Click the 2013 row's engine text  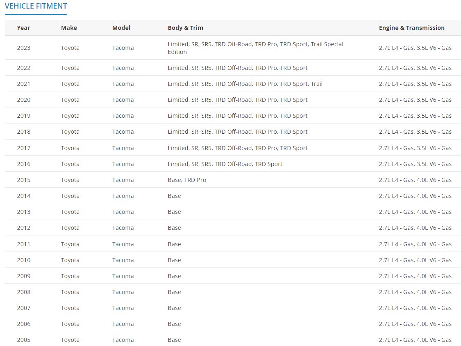tap(415, 212)
